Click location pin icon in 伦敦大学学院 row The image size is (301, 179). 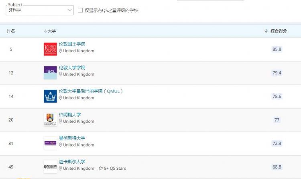coord(60,74)
